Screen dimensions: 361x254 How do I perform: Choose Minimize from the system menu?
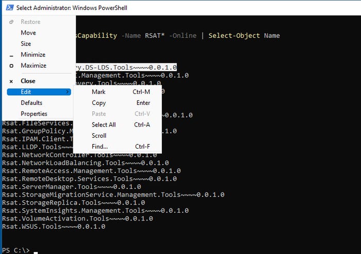39,55
